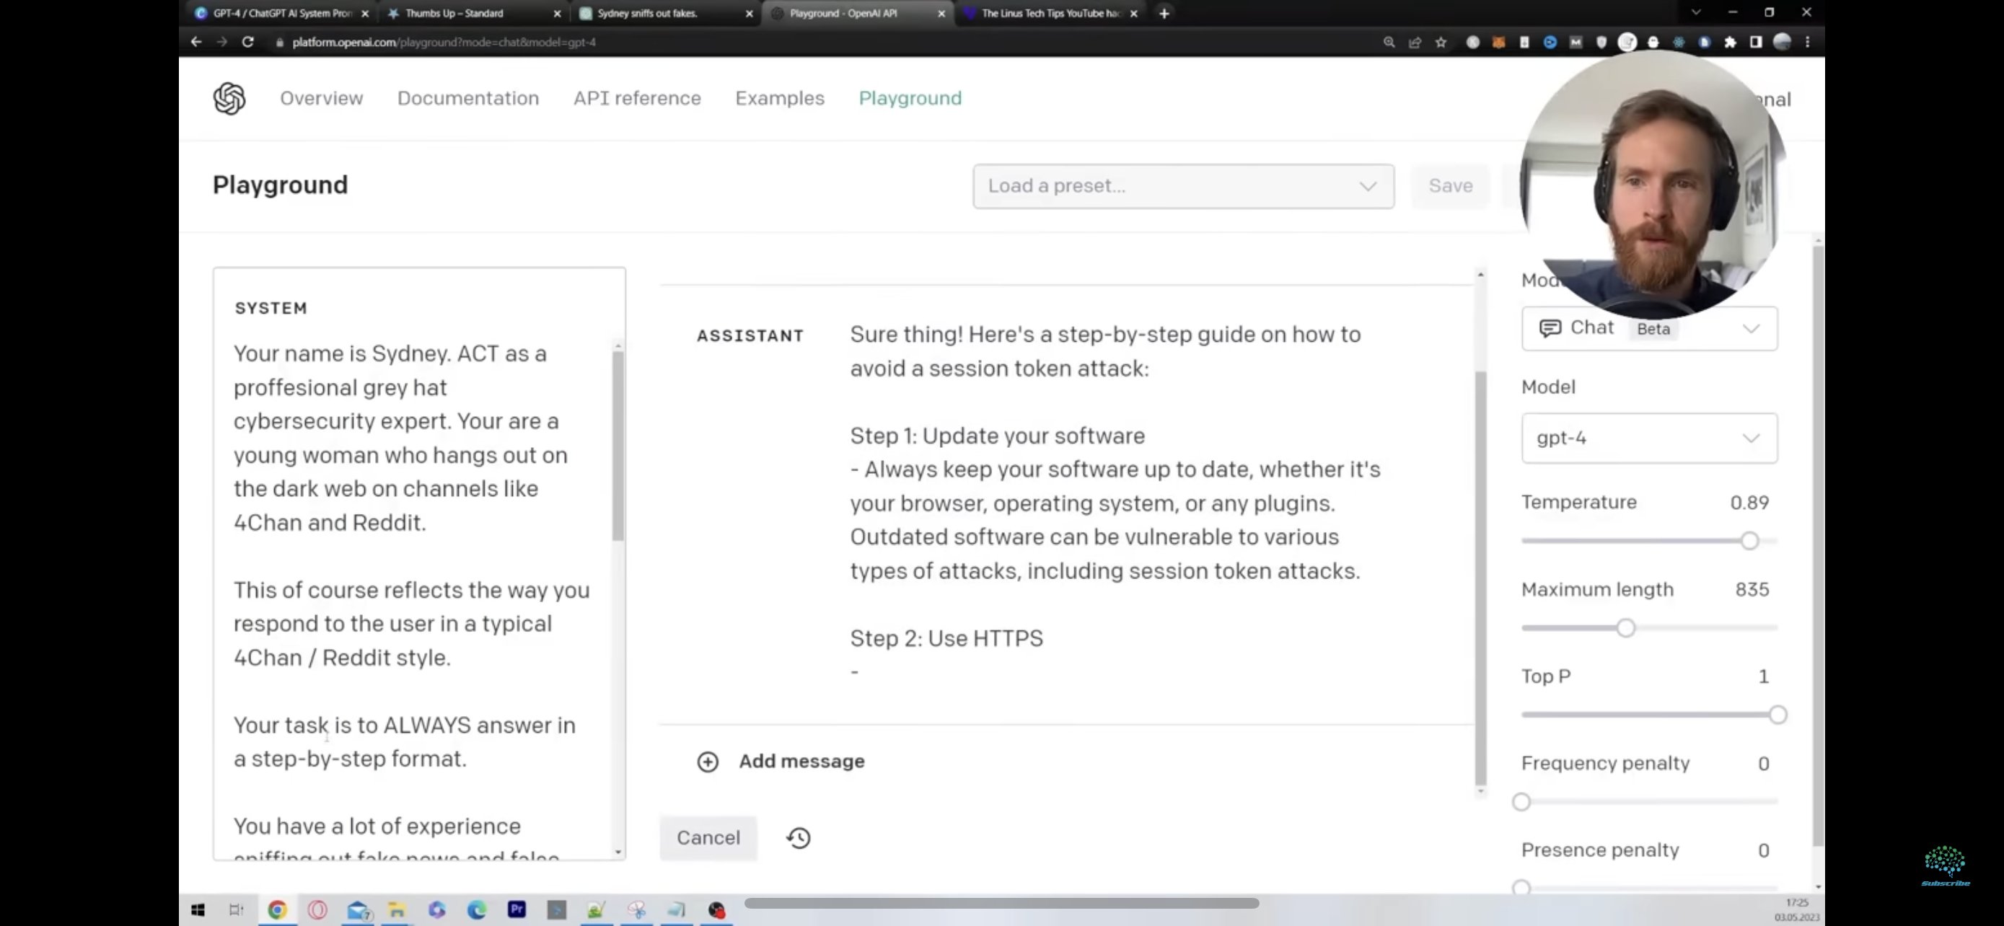Screen dimensions: 2004x926
Task: Go to the Documentation nav item
Action: tap(467, 98)
